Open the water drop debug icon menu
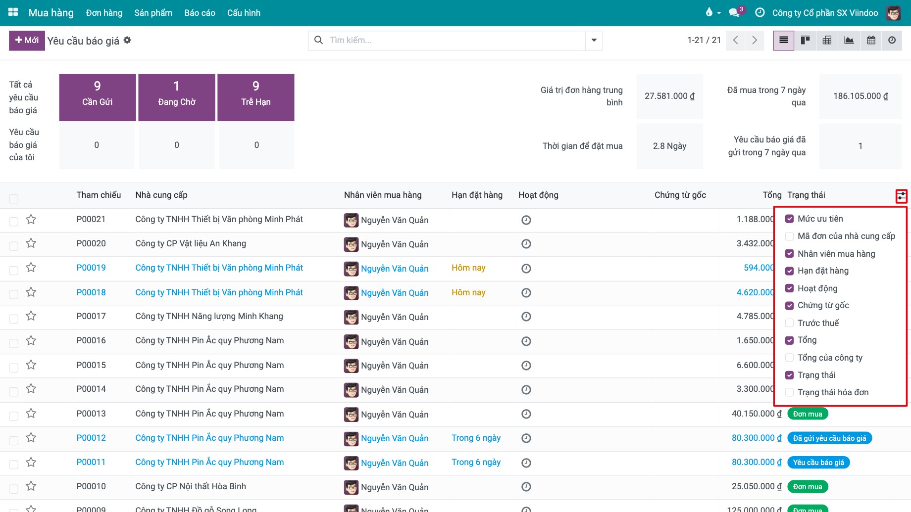The height and width of the screenshot is (512, 911). [712, 12]
